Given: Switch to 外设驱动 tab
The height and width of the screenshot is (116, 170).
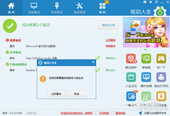Looking at the screenshot, I should click(x=57, y=8).
